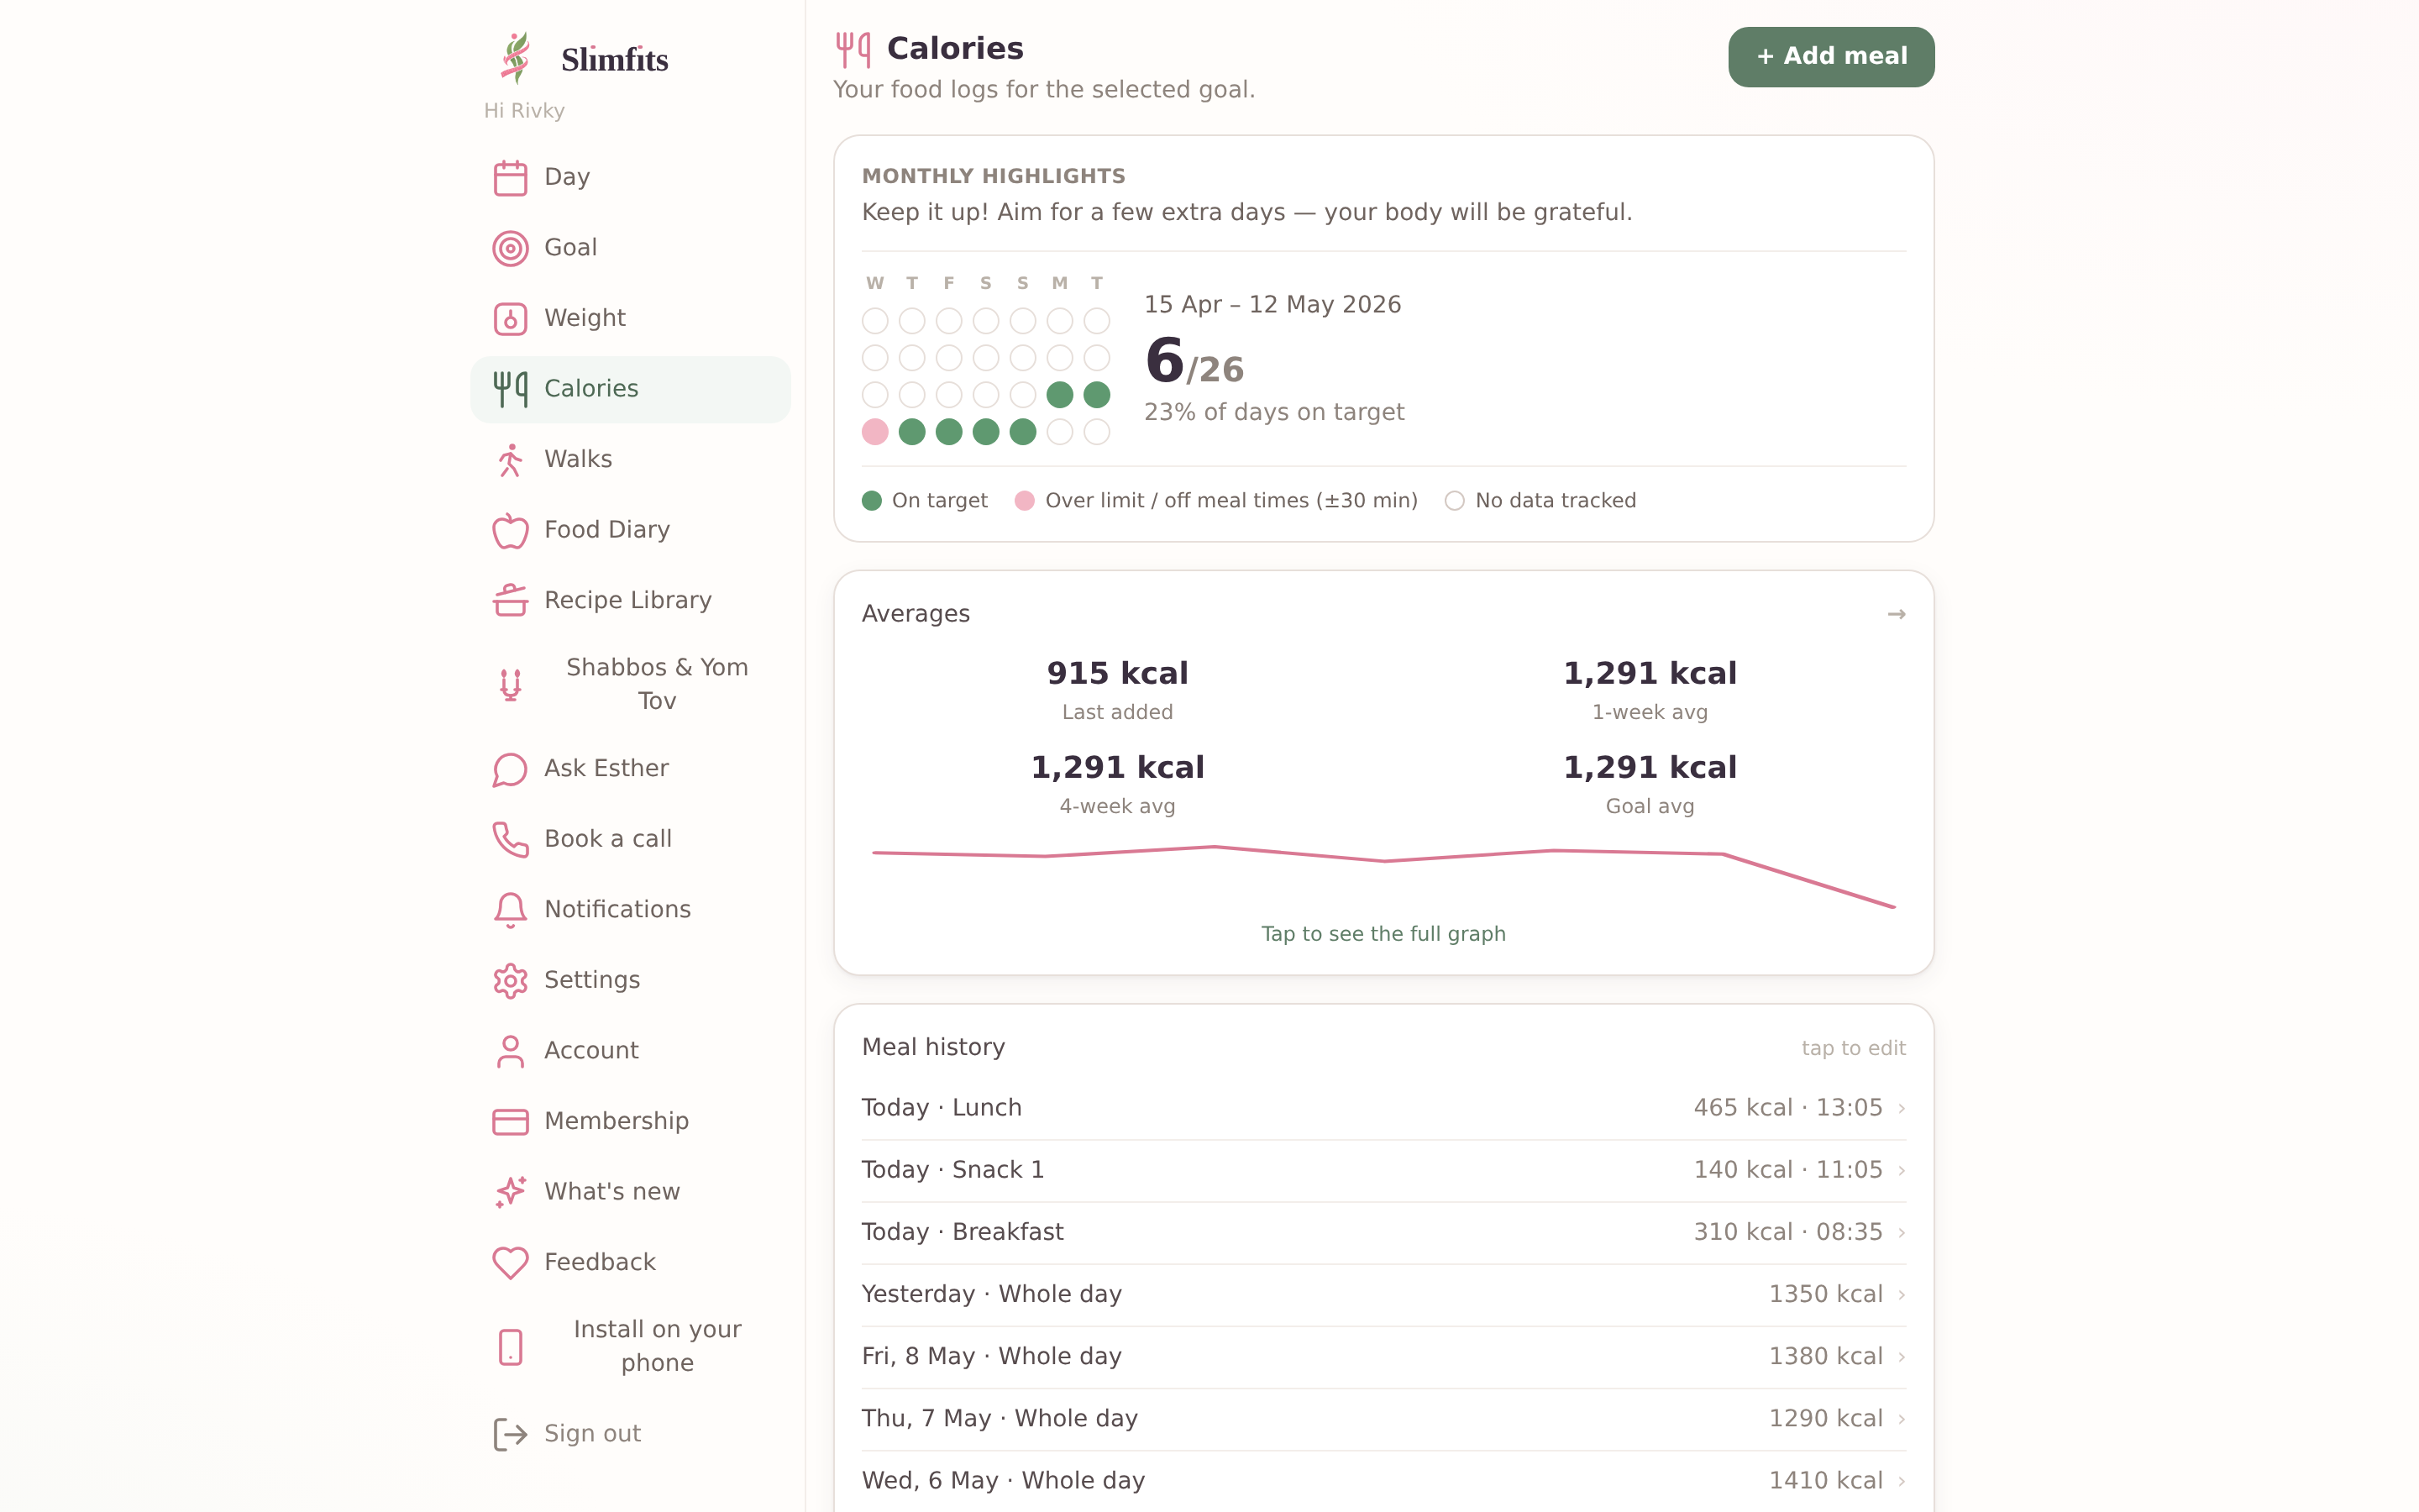Screen dimensions: 2419x1512
Task: Click the Walks walking-person icon
Action: (510, 460)
